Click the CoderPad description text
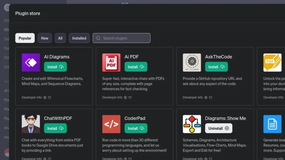The width and height of the screenshot is (285, 160). coord(134,145)
